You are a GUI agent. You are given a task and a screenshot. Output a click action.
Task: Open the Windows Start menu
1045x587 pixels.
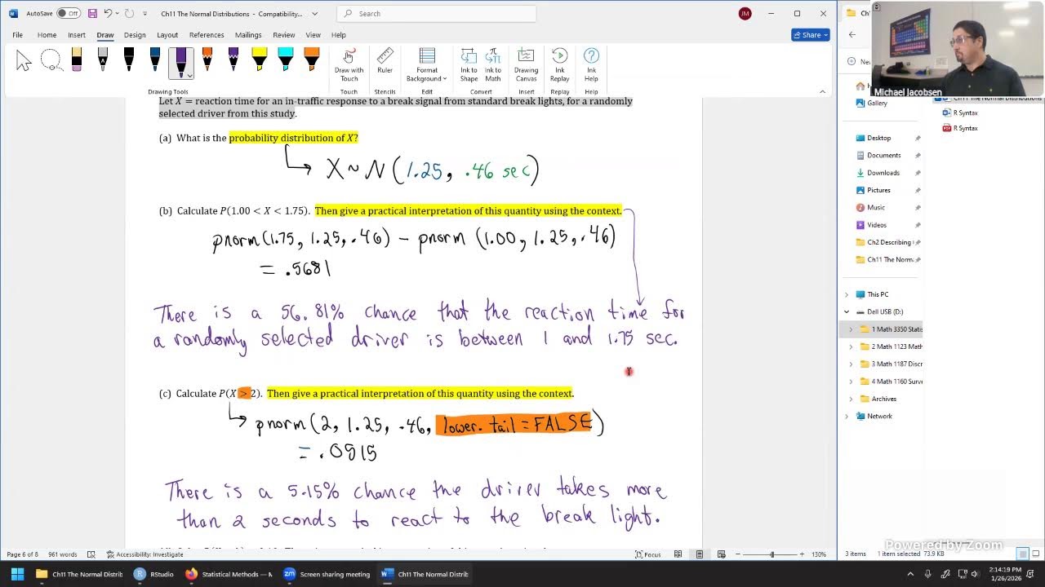pyautogui.click(x=17, y=574)
